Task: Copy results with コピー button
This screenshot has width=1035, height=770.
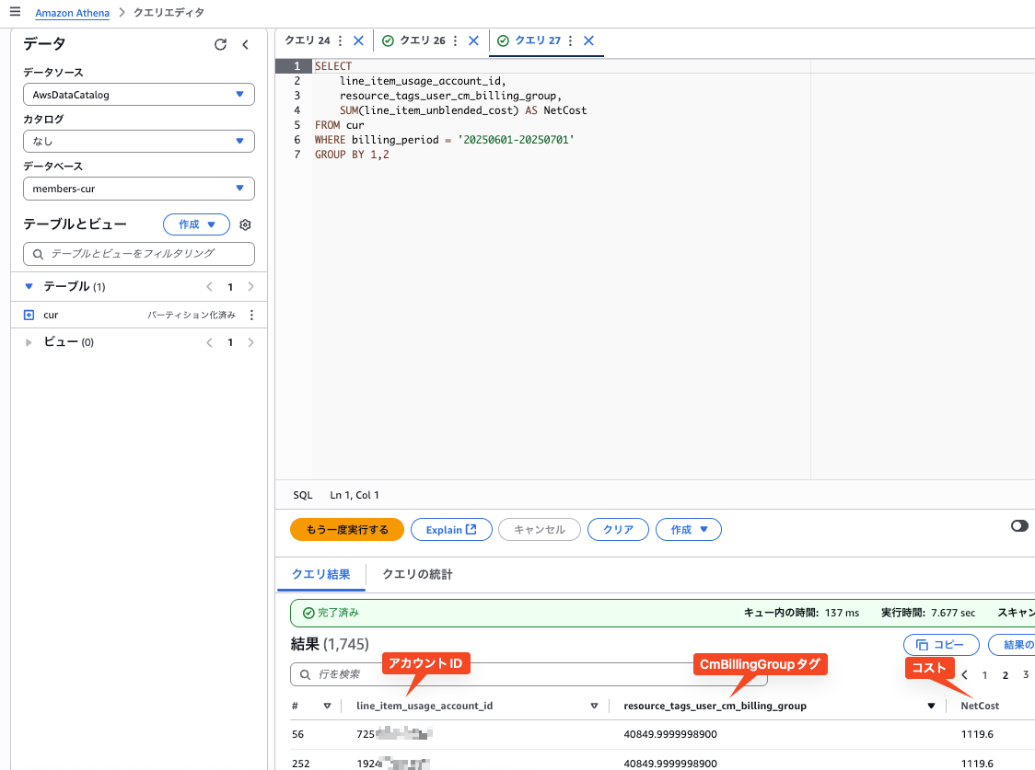Action: coord(941,645)
